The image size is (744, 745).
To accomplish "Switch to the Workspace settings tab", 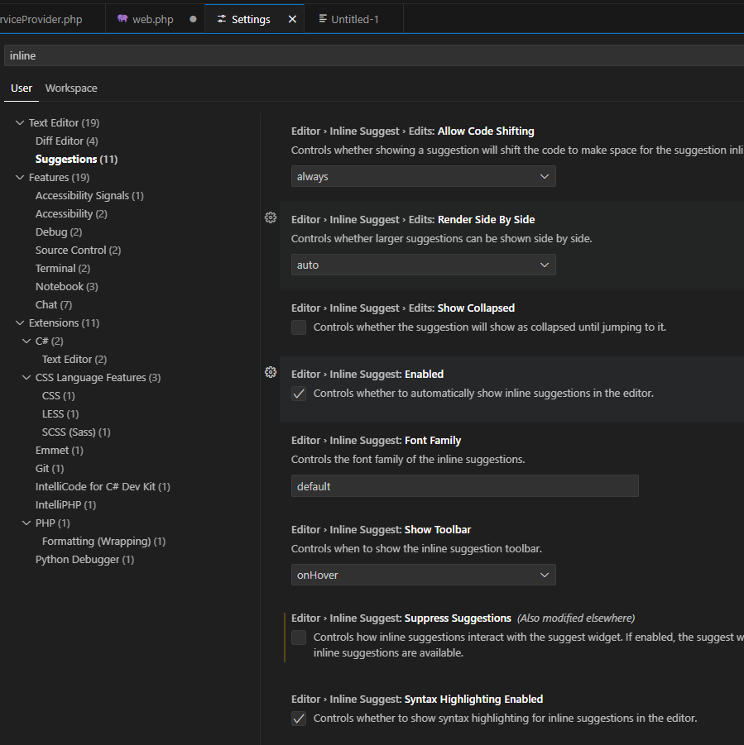I will 71,88.
